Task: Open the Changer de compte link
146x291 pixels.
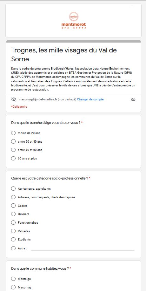Action: (90, 99)
